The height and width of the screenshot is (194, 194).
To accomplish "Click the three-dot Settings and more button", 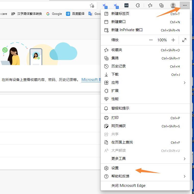I will (x=185, y=5).
